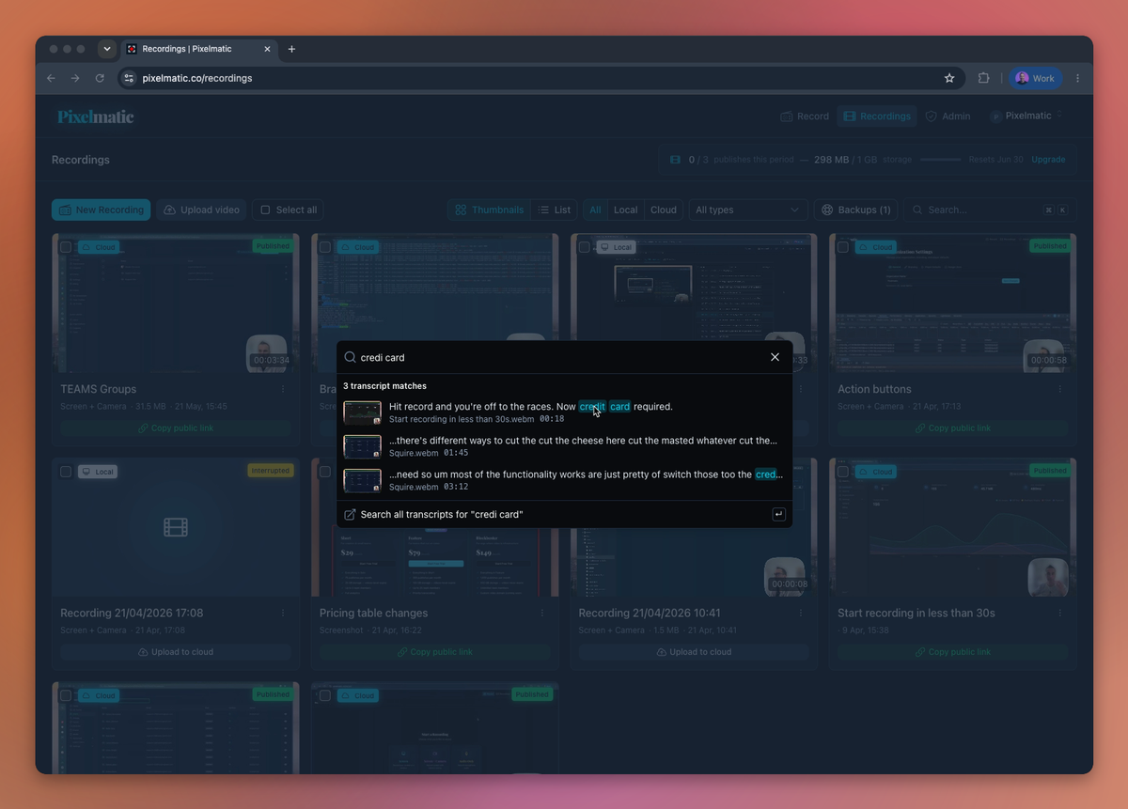
Task: Close the transcript search dialog
Action: tap(775, 357)
